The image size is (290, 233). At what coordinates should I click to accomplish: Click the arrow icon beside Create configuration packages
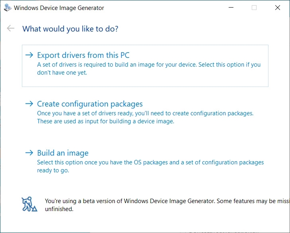29,104
